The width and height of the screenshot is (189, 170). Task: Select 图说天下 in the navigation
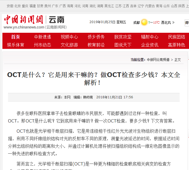[123, 45]
